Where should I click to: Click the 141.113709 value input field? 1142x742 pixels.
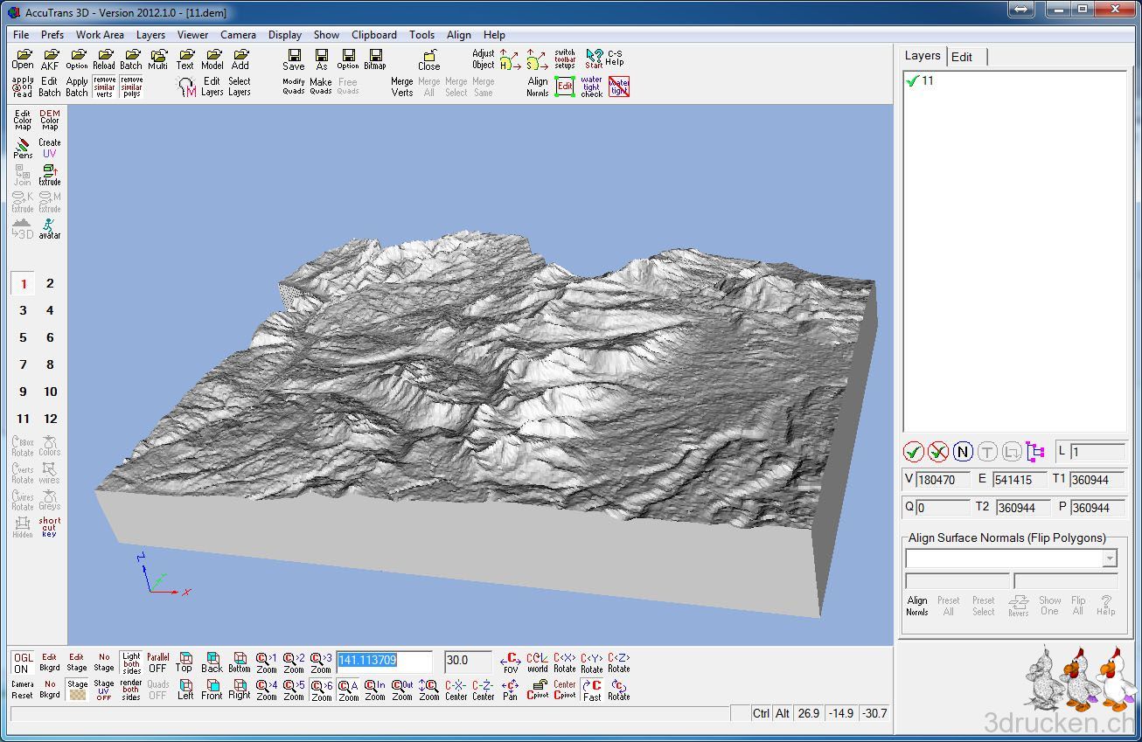[385, 661]
